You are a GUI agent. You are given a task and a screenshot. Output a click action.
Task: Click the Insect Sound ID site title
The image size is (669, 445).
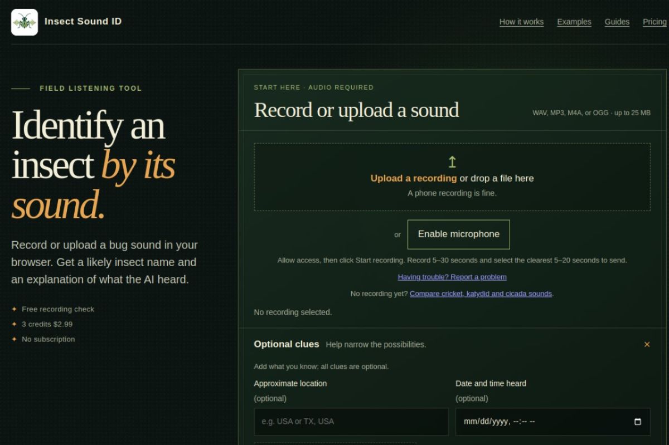[83, 22]
